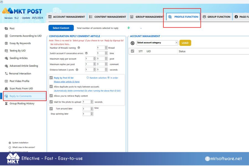Toggle the select-all checkbox in account table
The width and height of the screenshot is (249, 166).
[133, 51]
